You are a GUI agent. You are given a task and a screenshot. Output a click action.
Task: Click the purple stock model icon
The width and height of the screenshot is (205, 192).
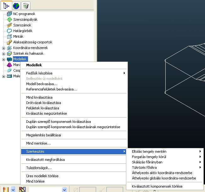[9, 65]
